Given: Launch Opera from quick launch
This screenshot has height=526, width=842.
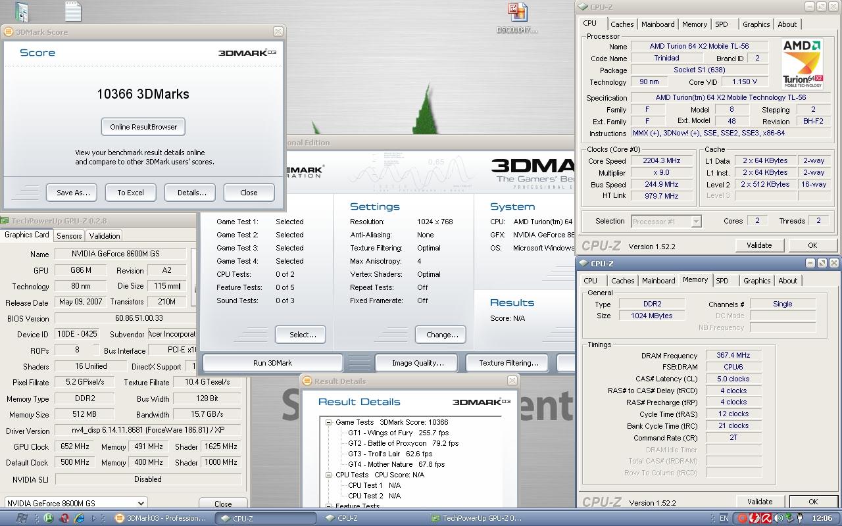Looking at the screenshot, I should point(64,518).
